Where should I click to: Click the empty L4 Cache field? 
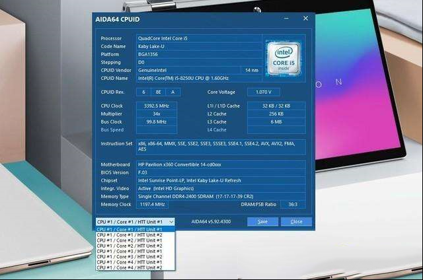[x=276, y=129]
